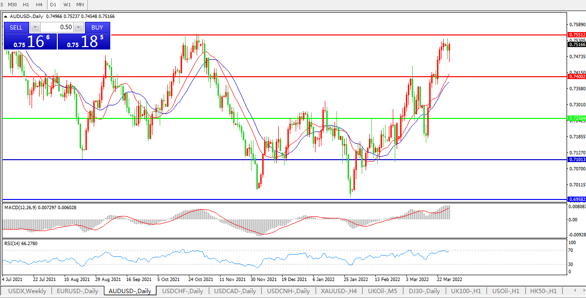Select the red 0.75512 price level label
This screenshot has width=586, height=298.
577,35
